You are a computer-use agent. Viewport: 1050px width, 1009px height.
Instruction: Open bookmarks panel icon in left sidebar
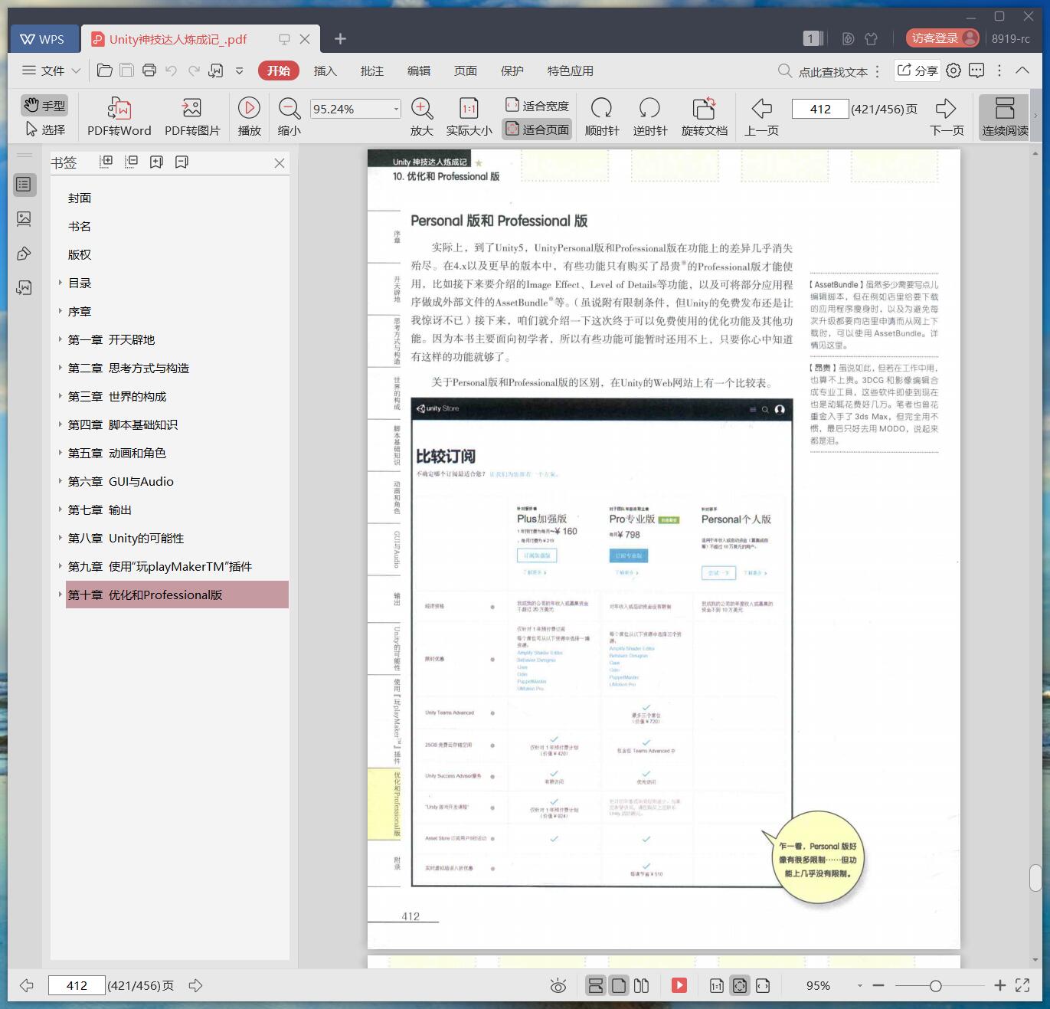pos(24,184)
